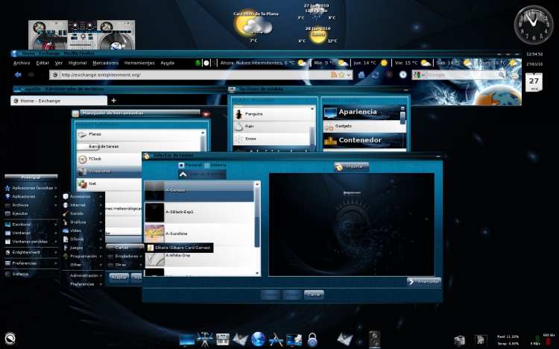The width and height of the screenshot is (559, 349).
Task: Click Aceptar in Manejador de herramientas
Action: point(119,277)
